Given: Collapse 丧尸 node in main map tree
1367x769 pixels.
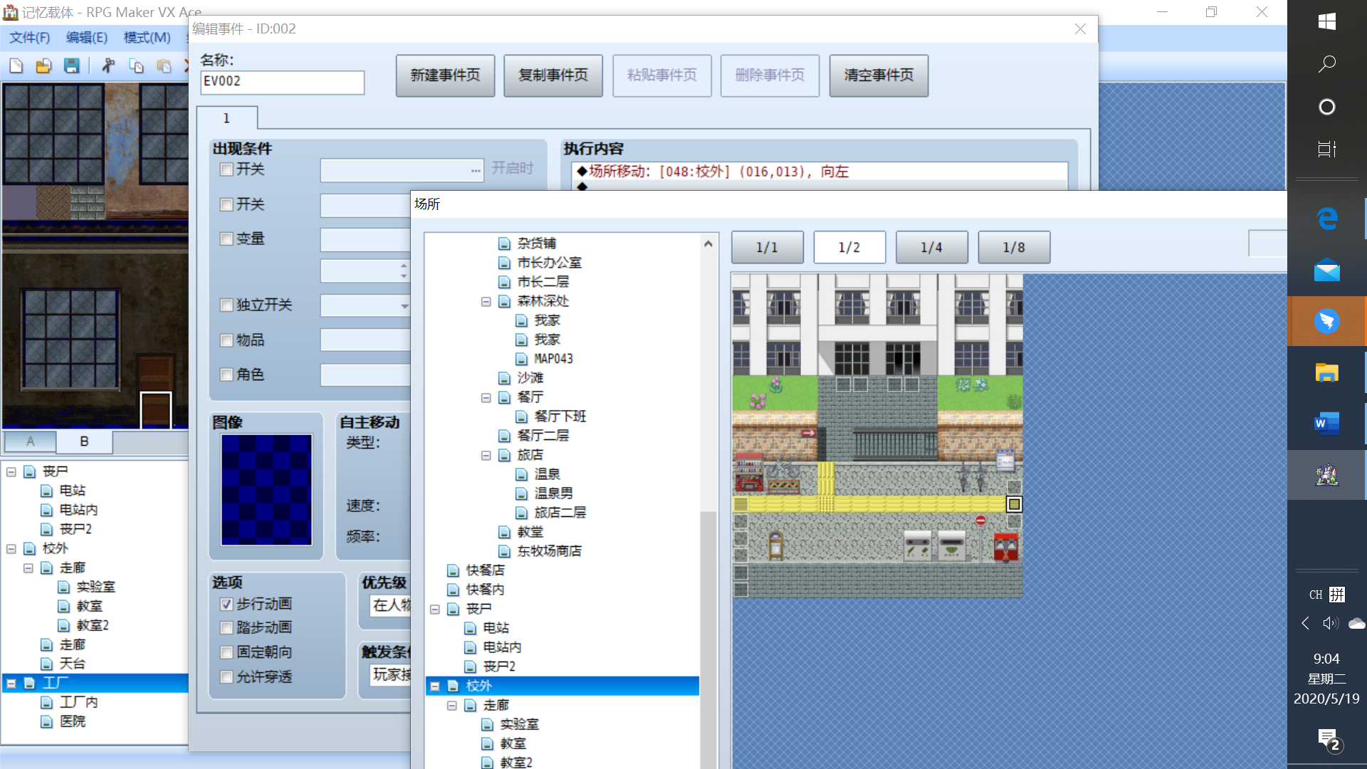Looking at the screenshot, I should pos(11,471).
